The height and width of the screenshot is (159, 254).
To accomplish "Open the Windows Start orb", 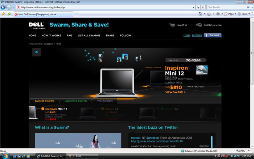I will click(6, 156).
